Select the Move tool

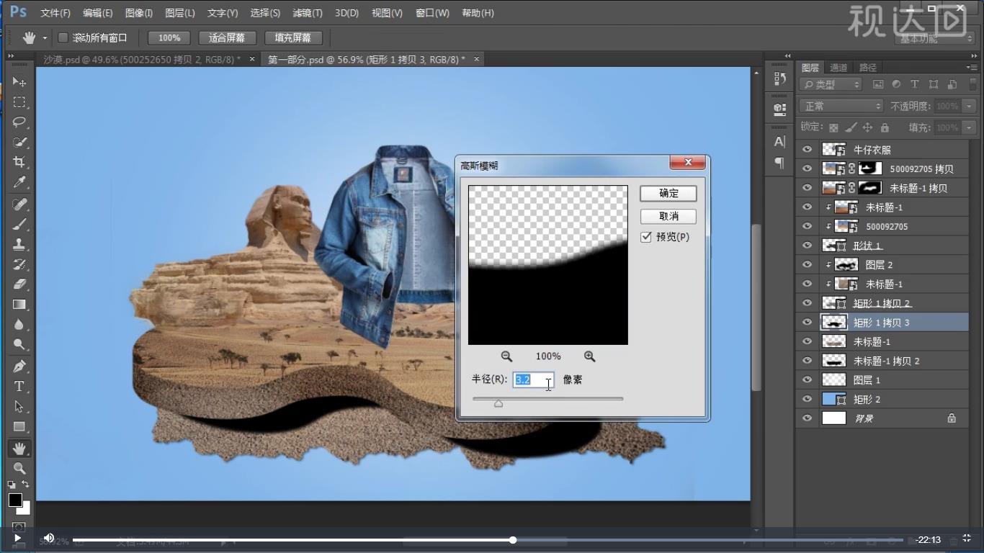[19, 82]
